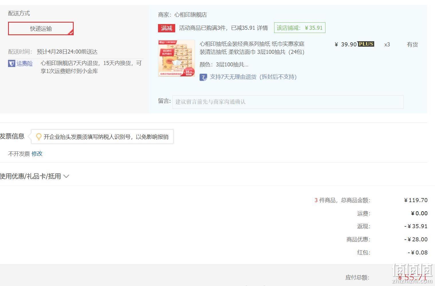Click the 总商品金额 ¥119.70 value
Screen dimensions: 435x286
pyautogui.click(x=416, y=200)
